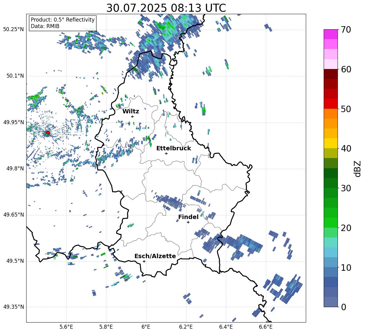This screenshot has width=365, height=333.
Task: Click the bright green colorbar segment above 20
Action: 331,222
